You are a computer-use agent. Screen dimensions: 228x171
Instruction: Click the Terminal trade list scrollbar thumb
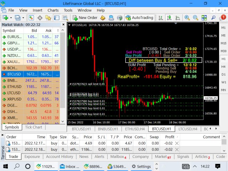click(224, 142)
